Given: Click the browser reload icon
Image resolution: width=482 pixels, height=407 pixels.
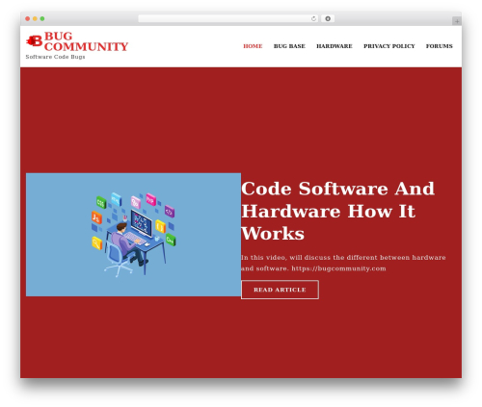Looking at the screenshot, I should (x=313, y=19).
